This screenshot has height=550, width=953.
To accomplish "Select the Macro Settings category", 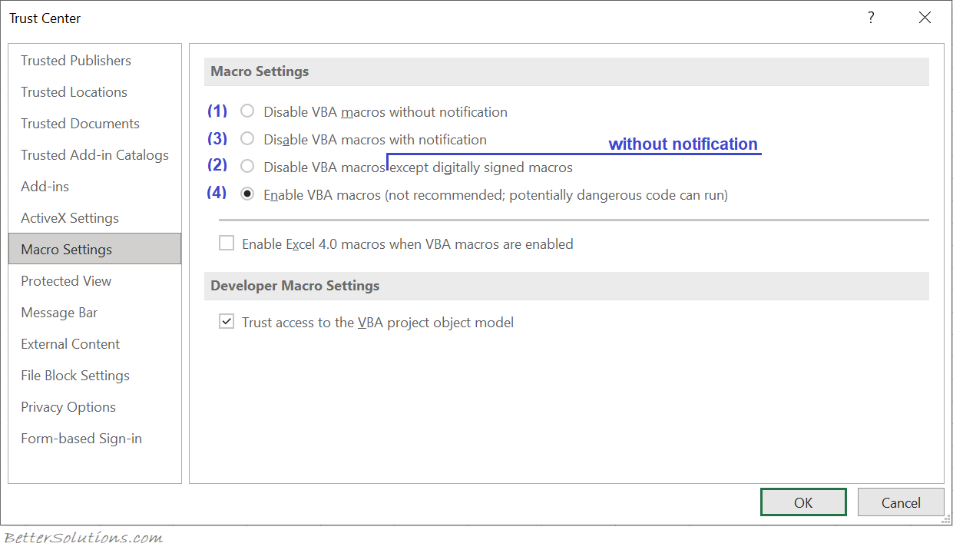I will coord(67,248).
